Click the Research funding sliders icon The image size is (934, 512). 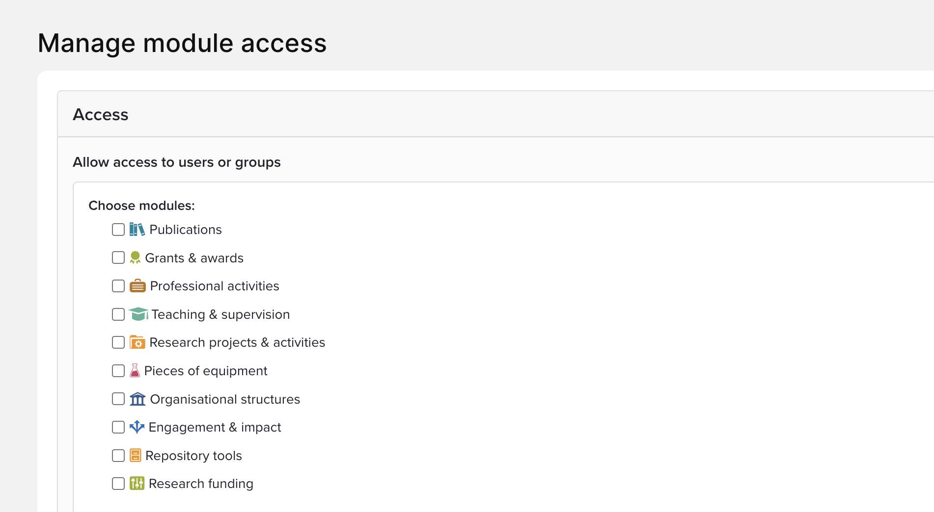(137, 484)
